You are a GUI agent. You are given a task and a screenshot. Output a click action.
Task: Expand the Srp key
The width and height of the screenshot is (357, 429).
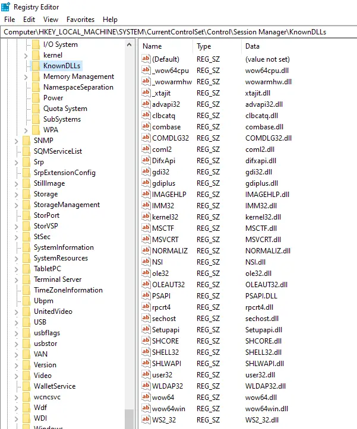16,163
